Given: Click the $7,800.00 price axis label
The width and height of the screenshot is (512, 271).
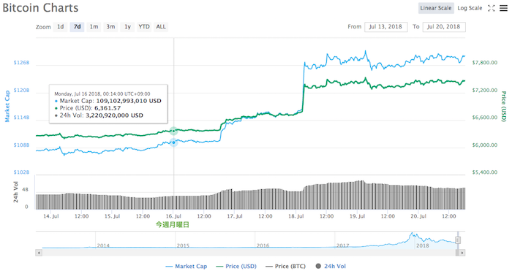Looking at the screenshot, I should (x=485, y=63).
